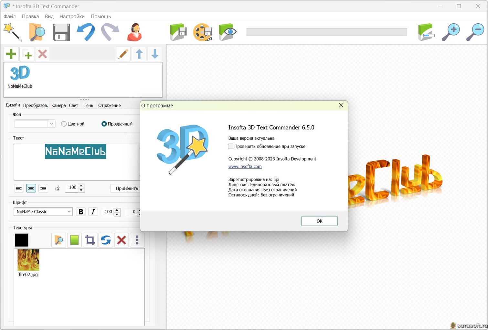
Task: Delete the selected object with the red X above the list
Action: 42,54
